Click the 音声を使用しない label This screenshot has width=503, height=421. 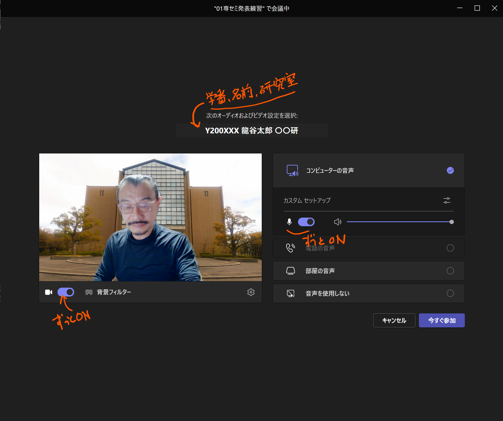328,293
